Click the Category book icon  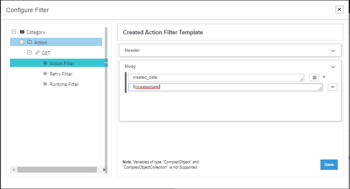22,32
